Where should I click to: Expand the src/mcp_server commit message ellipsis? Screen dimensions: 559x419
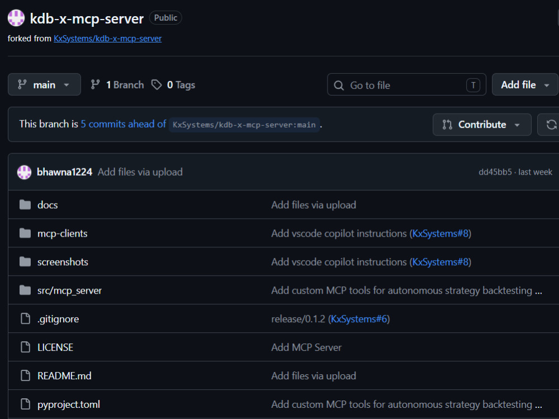click(x=538, y=291)
